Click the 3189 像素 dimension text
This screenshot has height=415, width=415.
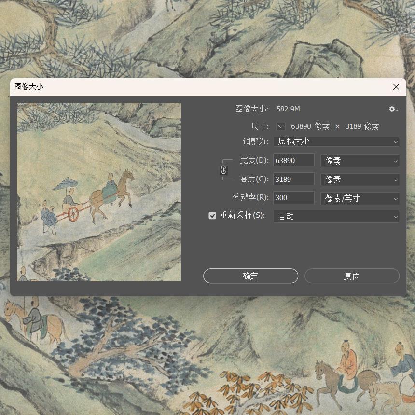(362, 126)
